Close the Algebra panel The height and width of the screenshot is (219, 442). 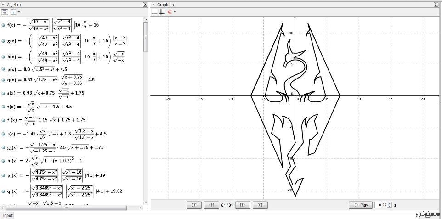(x=145, y=4)
